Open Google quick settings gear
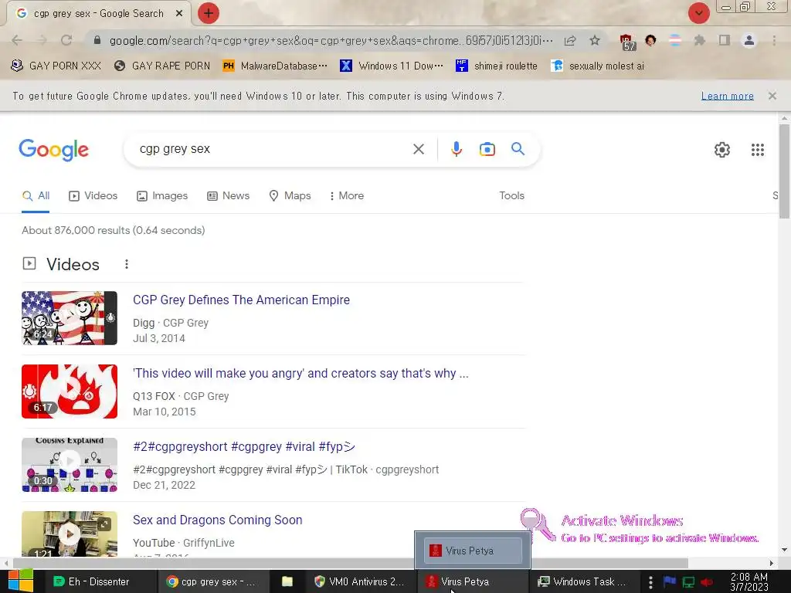This screenshot has width=791, height=593. (722, 150)
